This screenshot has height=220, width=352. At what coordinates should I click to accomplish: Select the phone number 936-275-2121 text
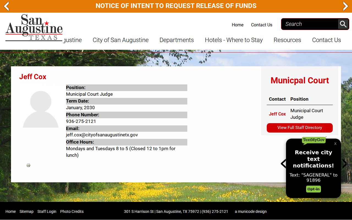click(81, 121)
